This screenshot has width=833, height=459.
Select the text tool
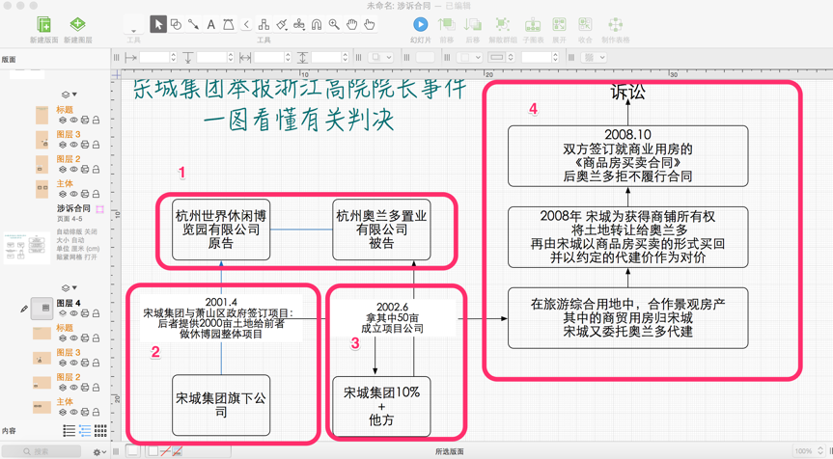coord(211,24)
